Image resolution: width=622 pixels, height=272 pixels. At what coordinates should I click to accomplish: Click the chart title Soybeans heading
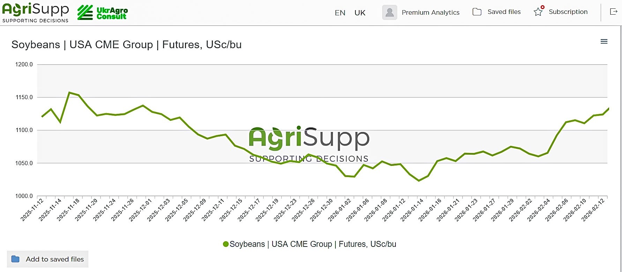click(126, 45)
